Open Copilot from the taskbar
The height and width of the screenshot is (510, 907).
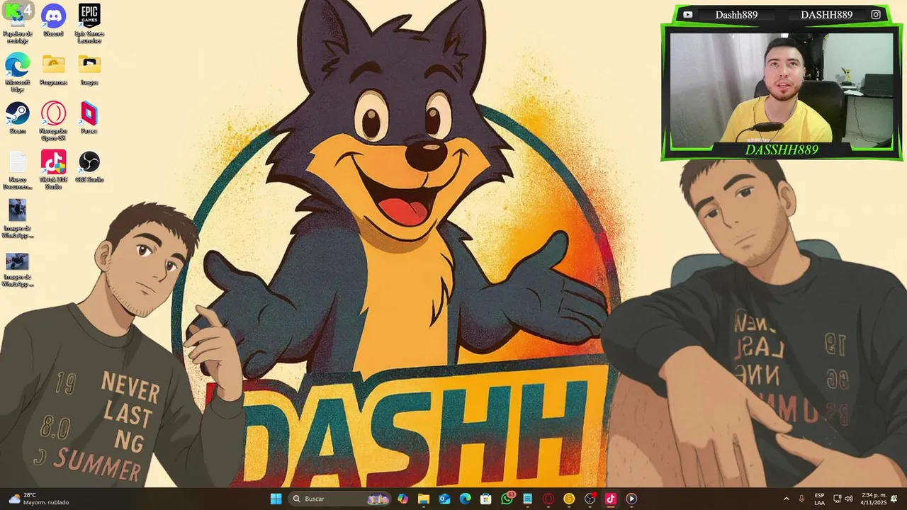(402, 499)
